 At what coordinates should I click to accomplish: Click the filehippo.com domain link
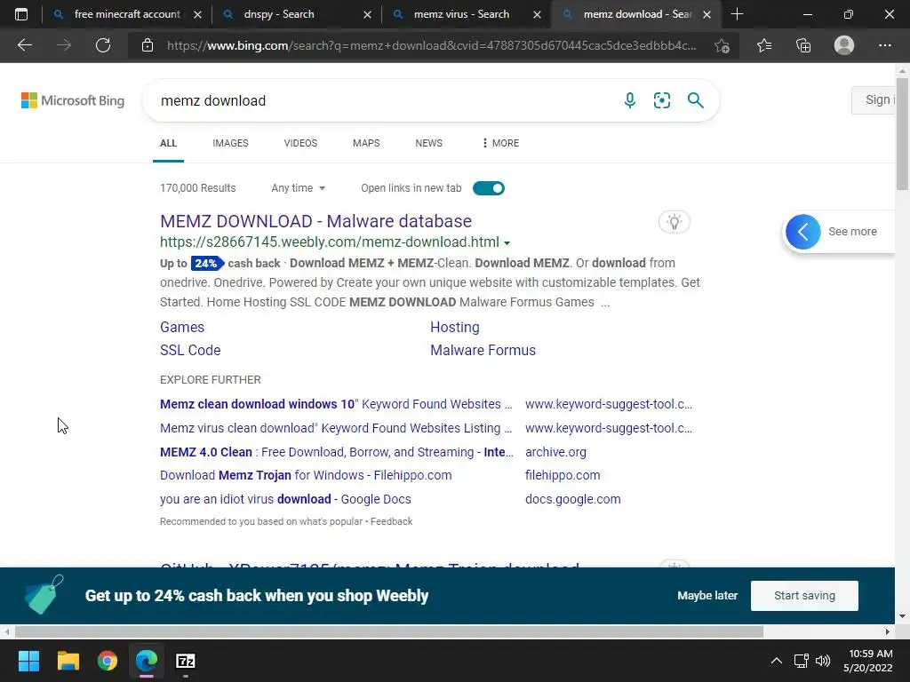click(x=563, y=475)
